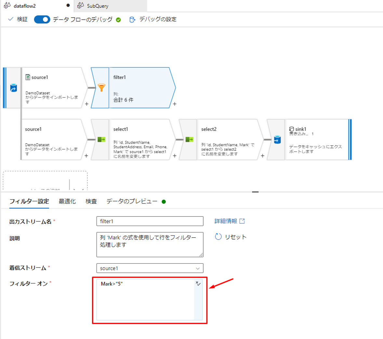This screenshot has height=339, width=383.
Task: Select the sink1 node
Action: (x=309, y=139)
